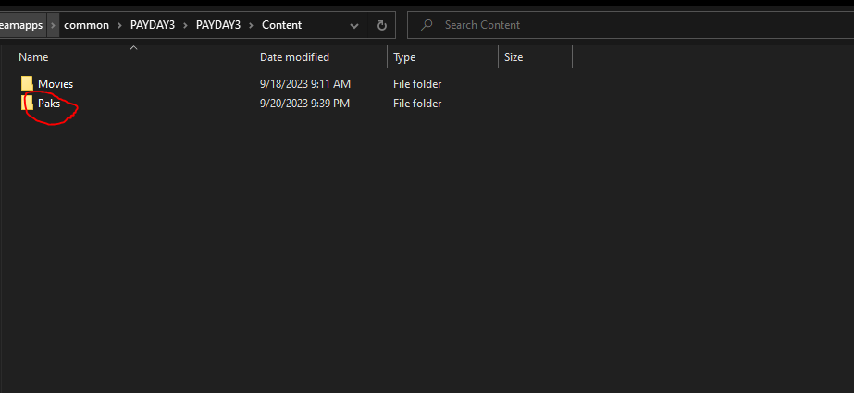Click the Paks folder icon

27,104
